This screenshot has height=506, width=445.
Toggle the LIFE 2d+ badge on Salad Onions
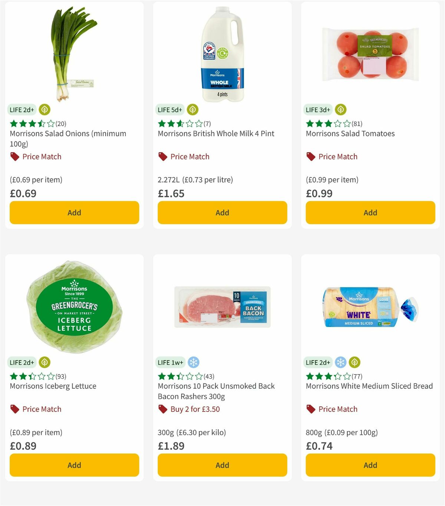22,110
